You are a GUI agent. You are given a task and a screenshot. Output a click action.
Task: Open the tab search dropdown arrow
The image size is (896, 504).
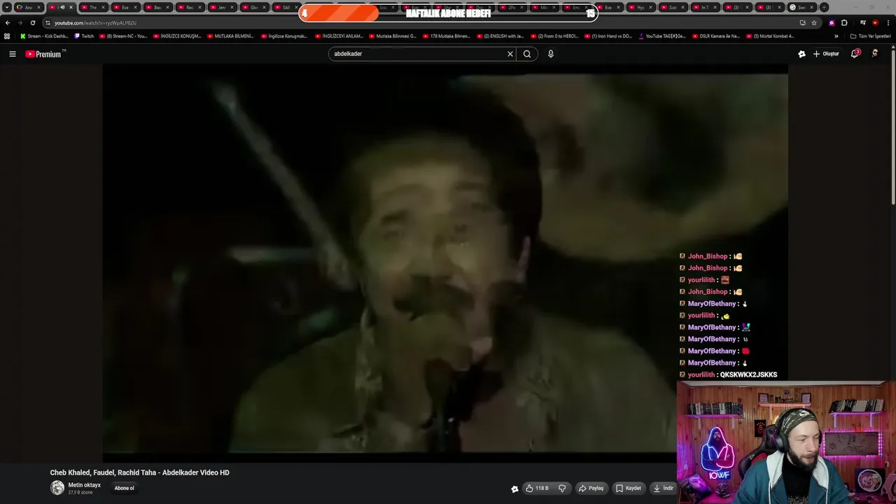pos(7,7)
